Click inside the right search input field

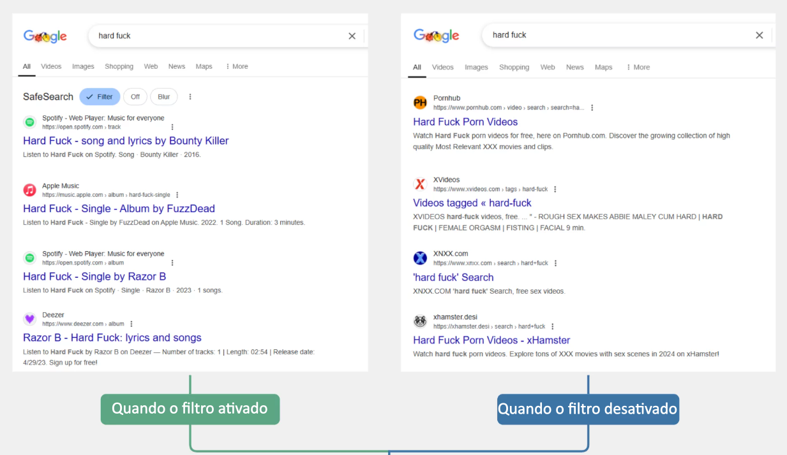606,36
